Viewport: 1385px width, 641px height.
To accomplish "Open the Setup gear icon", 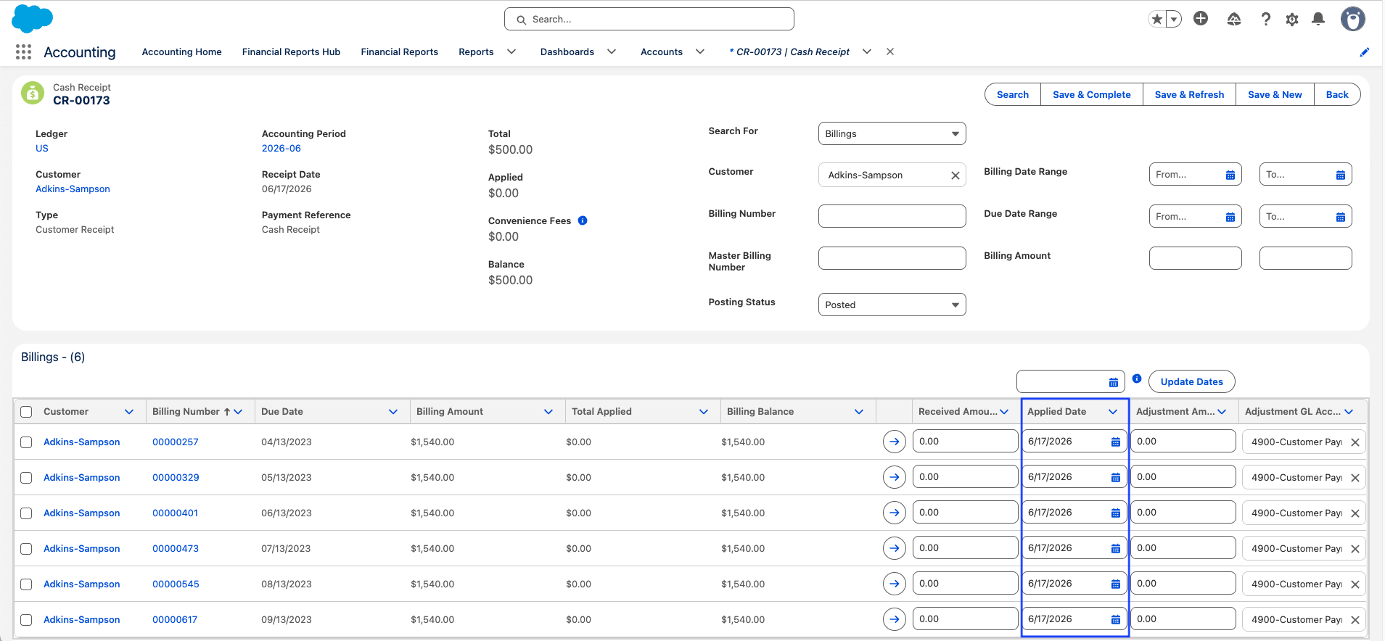I will 1292,20.
